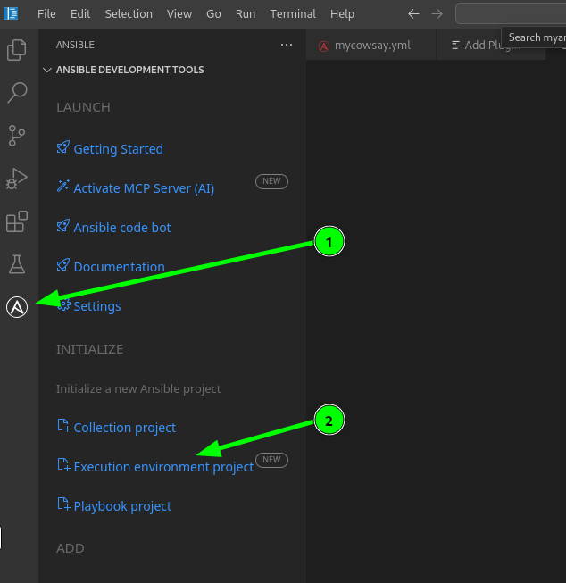Open the Documentation link
566x583 pixels.
(x=119, y=267)
